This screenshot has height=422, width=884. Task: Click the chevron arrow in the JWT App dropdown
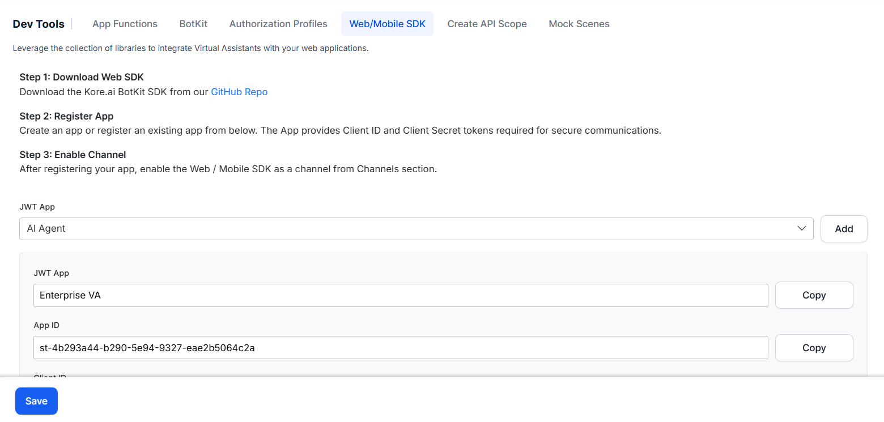point(801,228)
